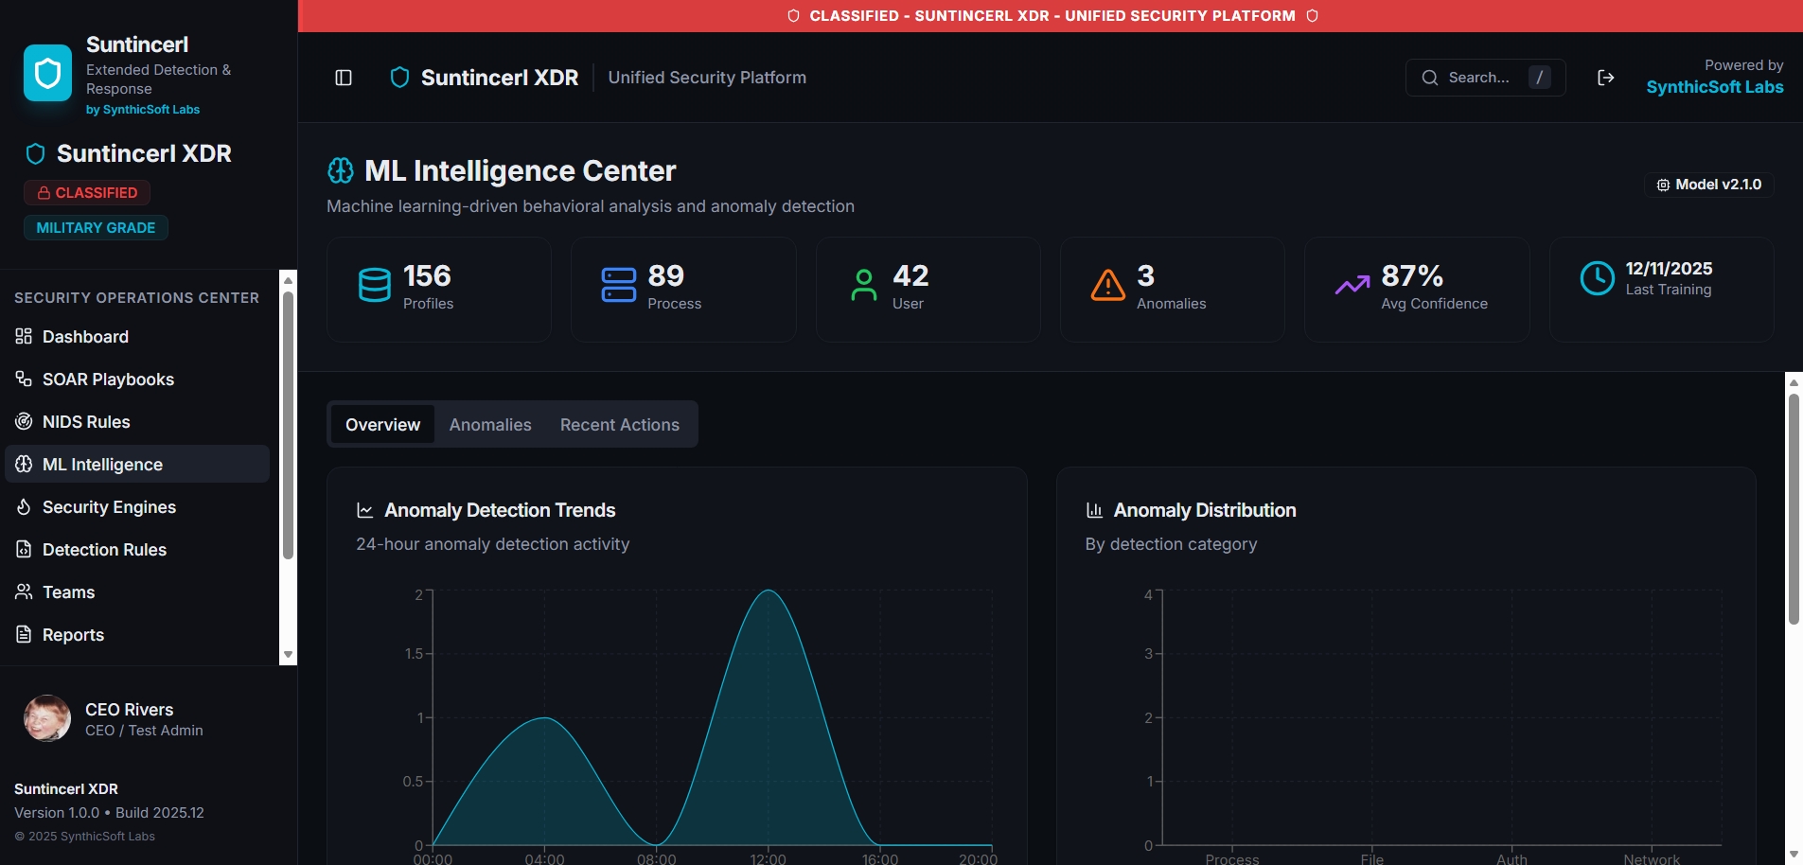Viewport: 1803px width, 865px height.
Task: Click the logout arrow icon
Action: click(1606, 77)
